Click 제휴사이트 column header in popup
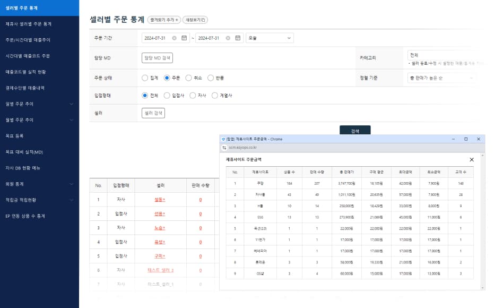Viewport: 503px width, 308px height. (x=261, y=172)
